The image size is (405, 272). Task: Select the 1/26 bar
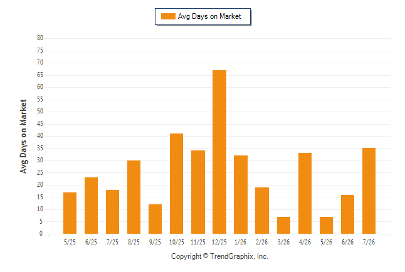[x=241, y=194]
